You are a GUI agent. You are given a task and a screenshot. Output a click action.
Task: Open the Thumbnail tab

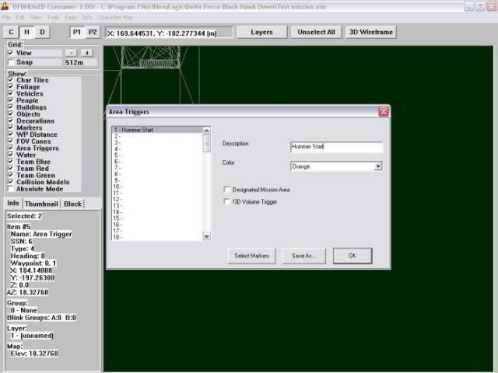41,204
